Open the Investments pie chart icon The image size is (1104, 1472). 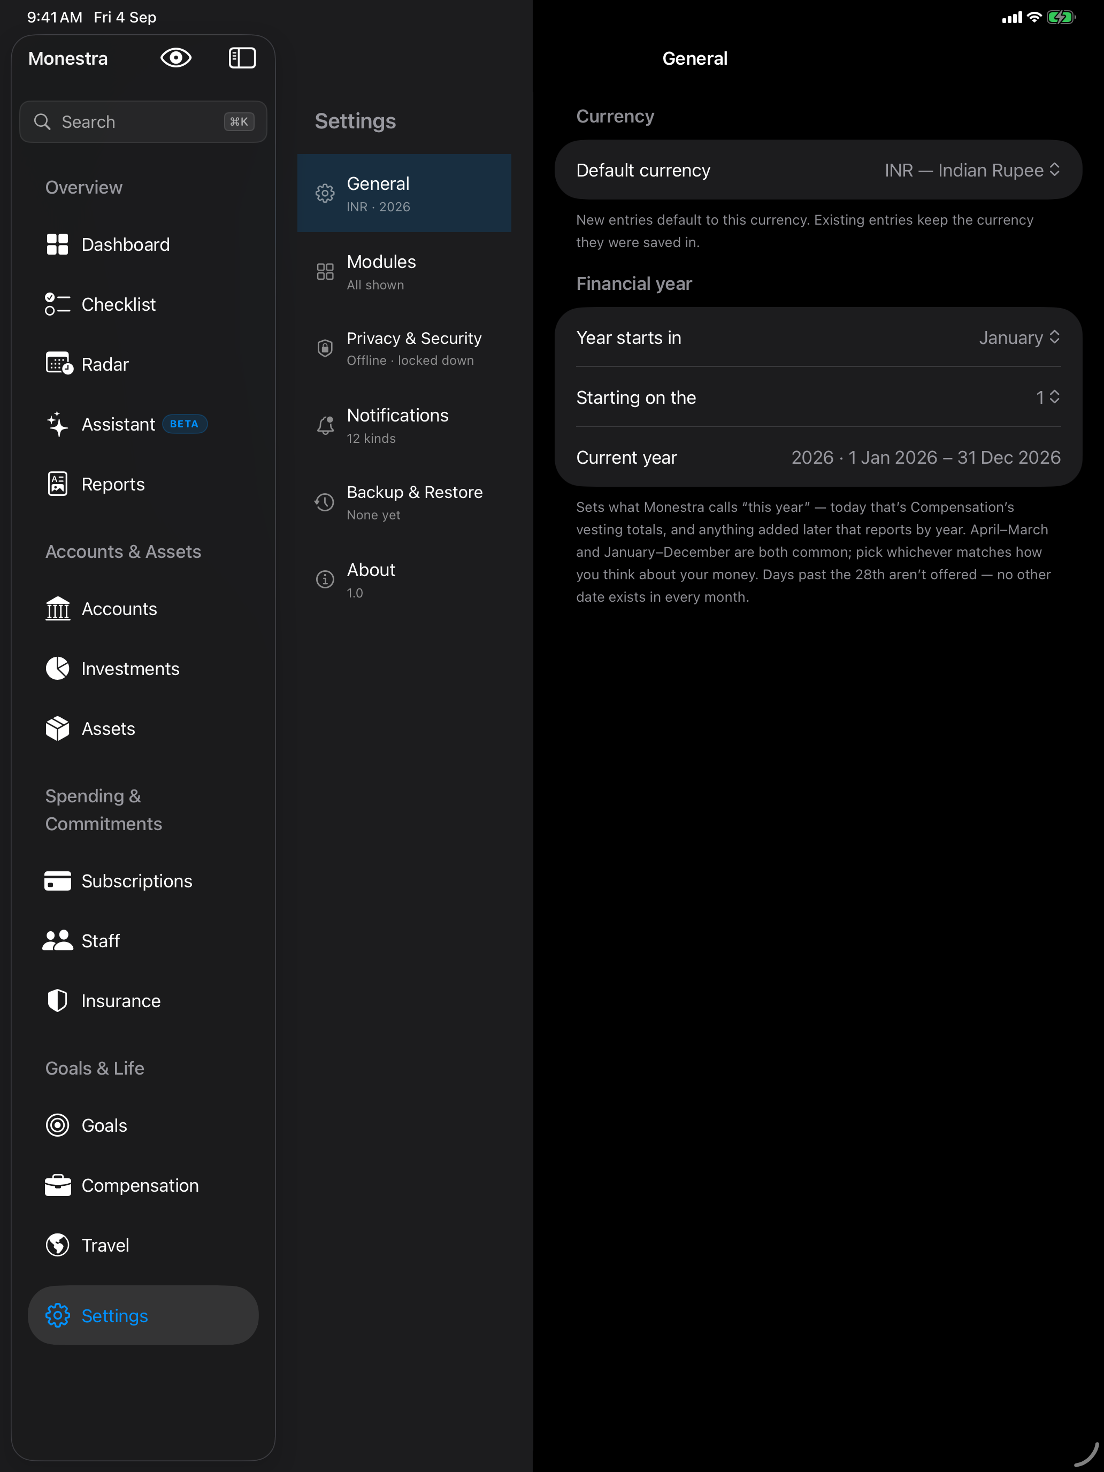tap(57, 668)
